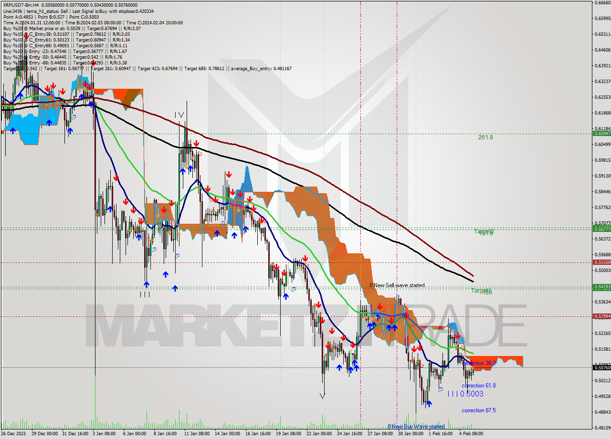Select the '22 Jan 00:00' date label
The image size is (611, 439).
tap(319, 434)
